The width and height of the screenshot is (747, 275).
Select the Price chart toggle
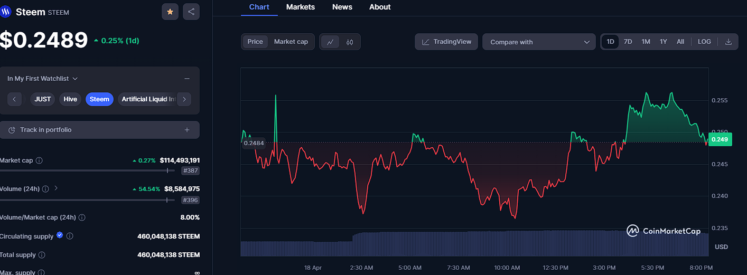[x=255, y=42]
